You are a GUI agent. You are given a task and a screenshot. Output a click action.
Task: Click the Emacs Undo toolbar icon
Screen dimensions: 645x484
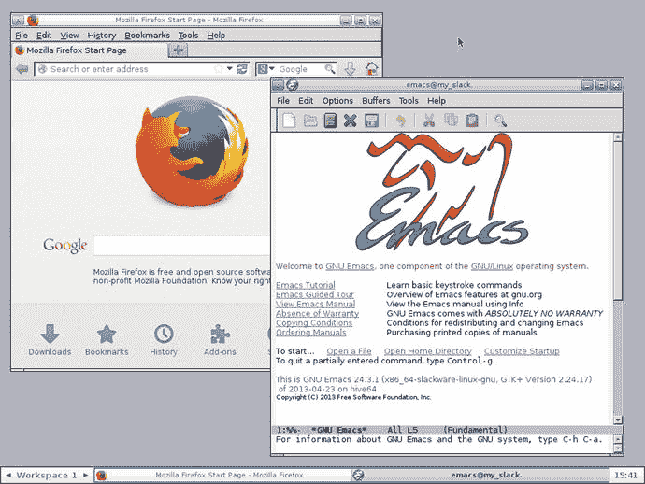click(400, 121)
